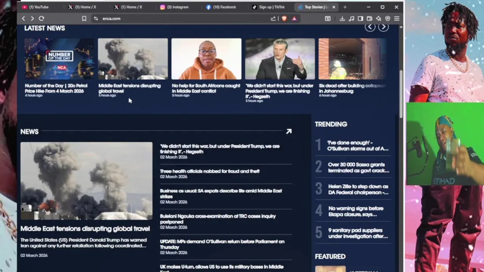Open the building collapse thumbnail
484x272 pixels.
(x=352, y=59)
